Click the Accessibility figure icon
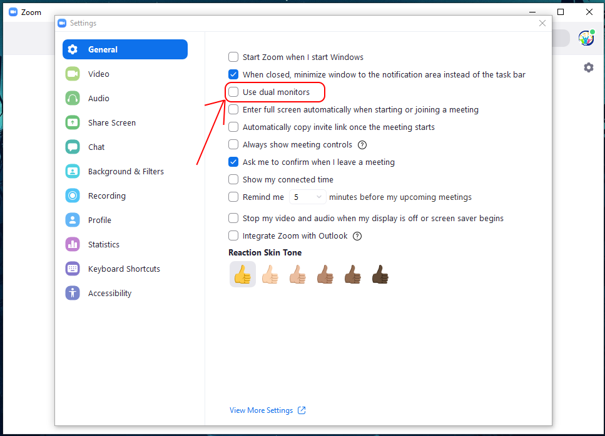This screenshot has width=605, height=436. [73, 293]
